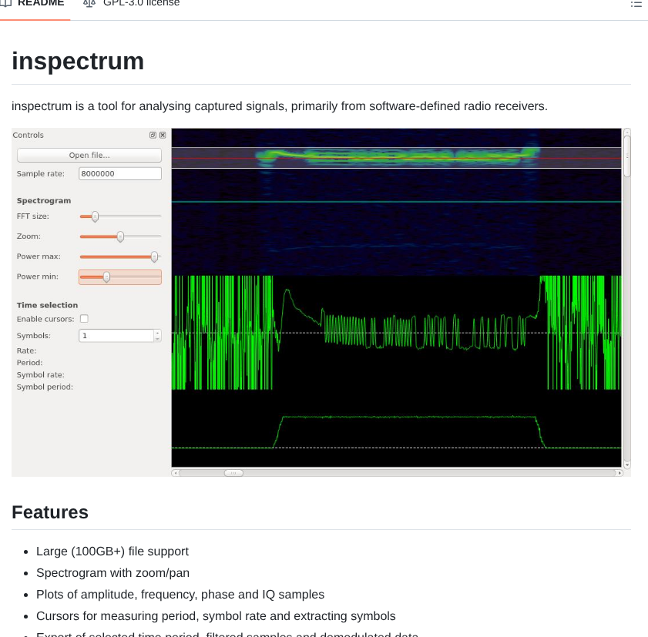Enable the cursors checkbox
648x637 pixels.
click(83, 318)
